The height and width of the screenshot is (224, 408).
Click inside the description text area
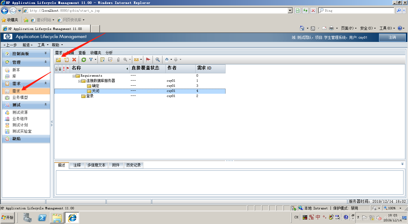[229, 182]
